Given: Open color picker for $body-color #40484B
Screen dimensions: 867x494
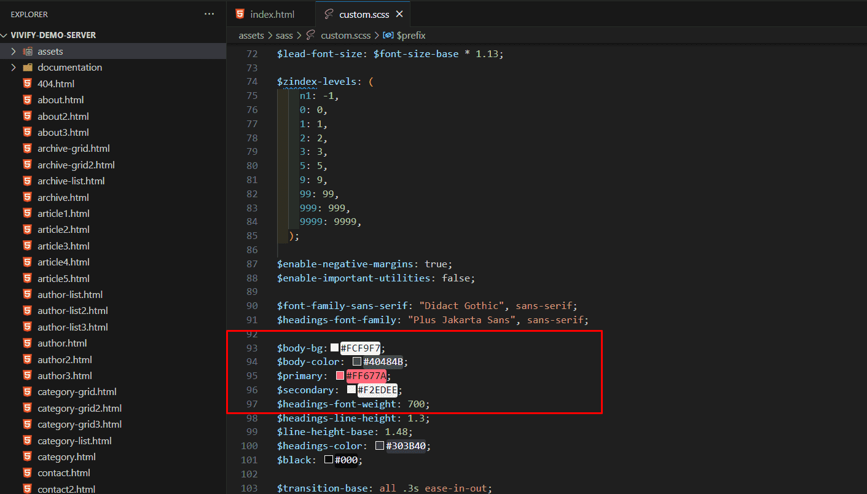Looking at the screenshot, I should [357, 362].
